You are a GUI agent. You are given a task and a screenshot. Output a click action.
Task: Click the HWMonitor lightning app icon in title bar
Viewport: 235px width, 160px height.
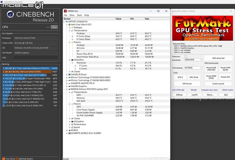[65, 11]
